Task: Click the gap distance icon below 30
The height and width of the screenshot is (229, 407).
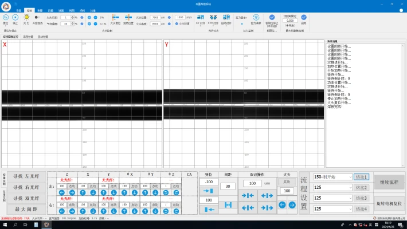Action: coord(228,205)
